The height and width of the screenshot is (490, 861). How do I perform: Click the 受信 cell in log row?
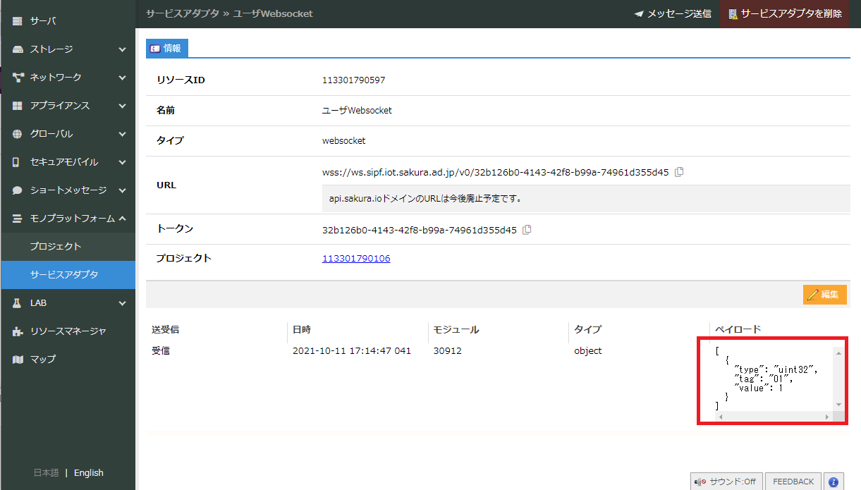[161, 351]
